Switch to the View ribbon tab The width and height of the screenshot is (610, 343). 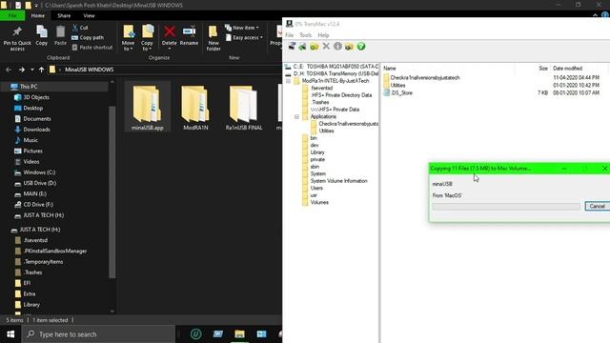pos(89,15)
